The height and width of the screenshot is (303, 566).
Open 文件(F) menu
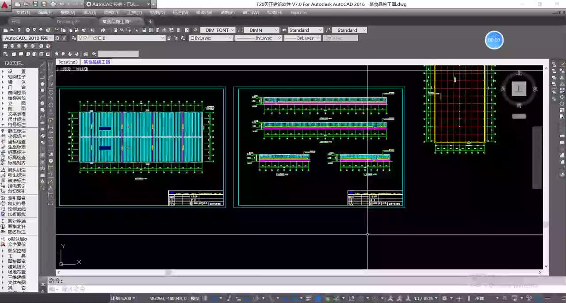pyautogui.click(x=23, y=13)
